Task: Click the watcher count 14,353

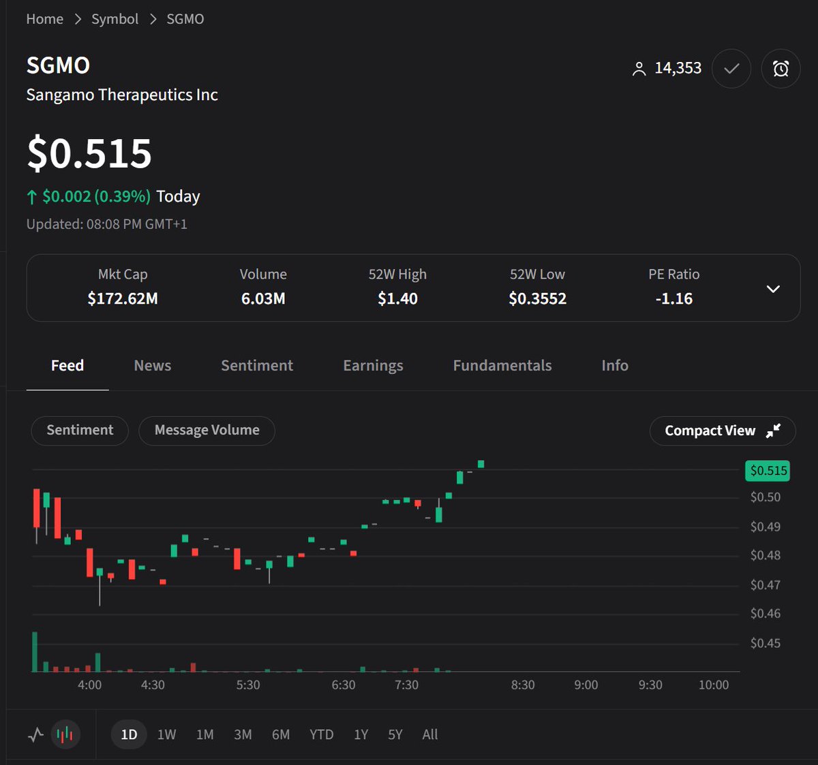Action: 678,68
